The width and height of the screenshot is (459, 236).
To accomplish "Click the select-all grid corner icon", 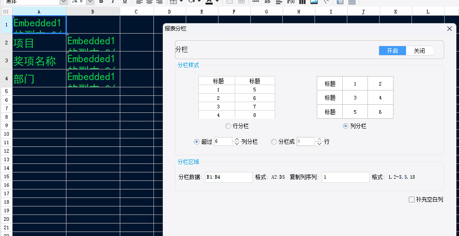I will tap(6, 11).
